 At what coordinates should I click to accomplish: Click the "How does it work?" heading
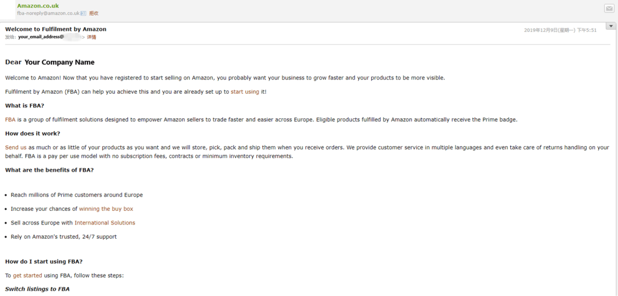point(33,134)
